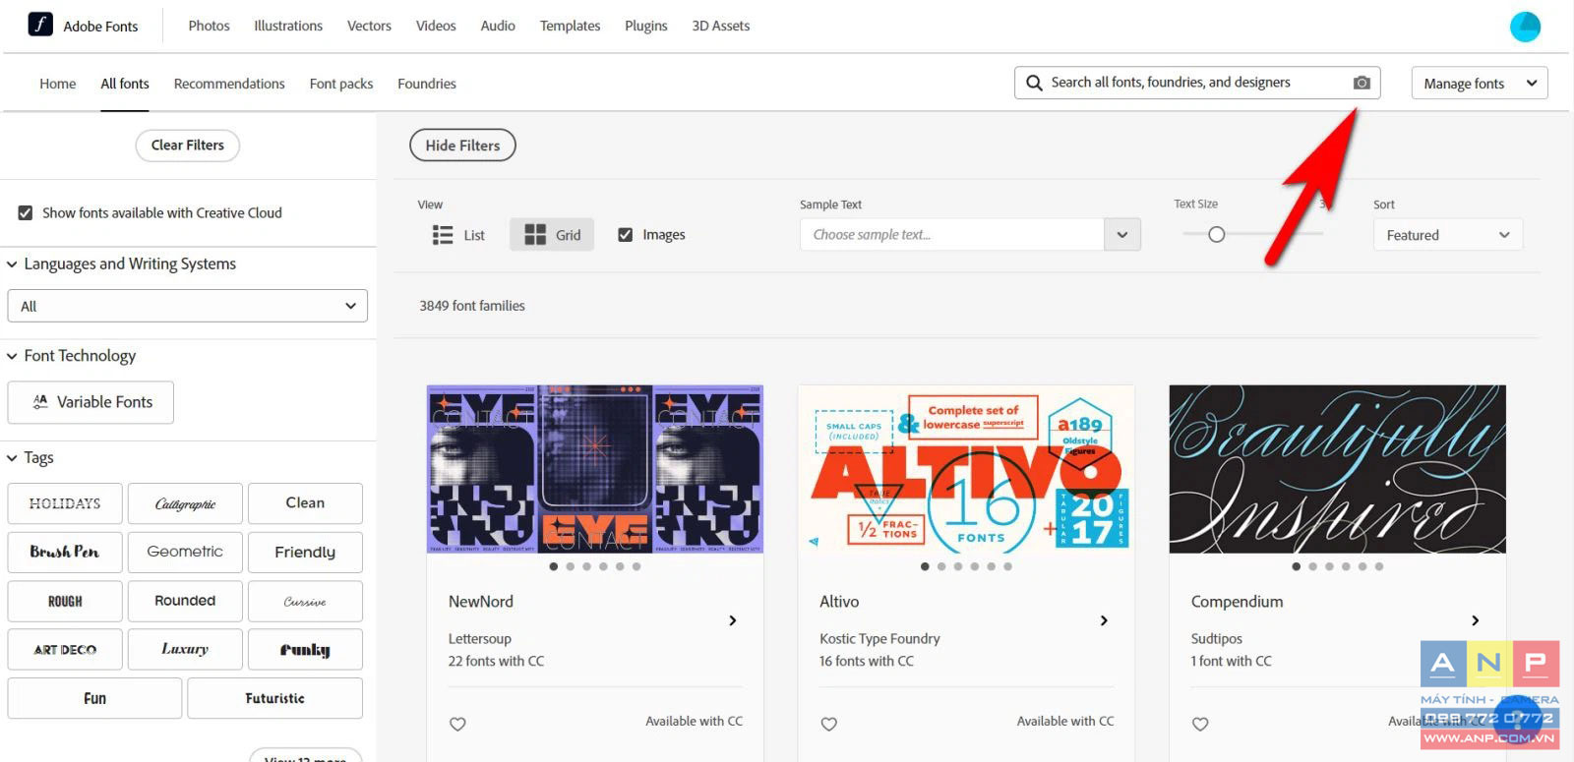Toggle the Fun tag filter
Viewport: 1574px width, 762px height.
tap(94, 698)
